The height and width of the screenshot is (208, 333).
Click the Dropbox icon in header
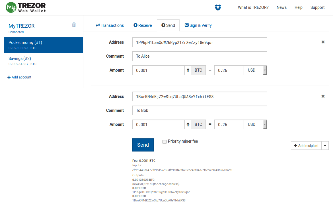[218, 8]
